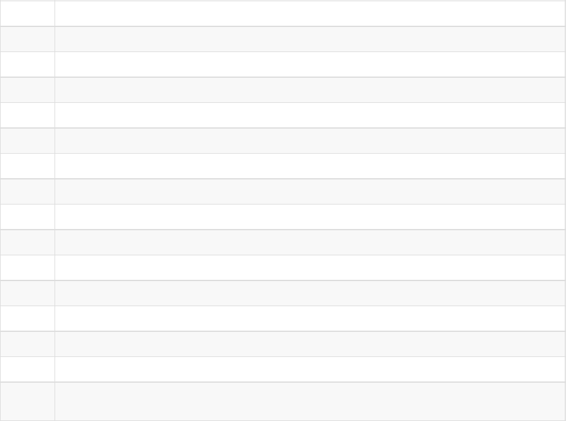Select the wide cell in the fifth row
The image size is (566, 421).
pyautogui.click(x=310, y=115)
